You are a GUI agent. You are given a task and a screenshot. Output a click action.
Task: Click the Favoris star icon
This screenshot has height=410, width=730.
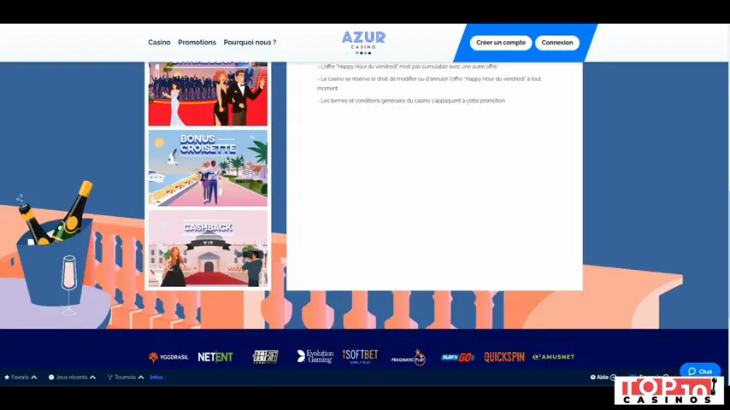point(7,378)
